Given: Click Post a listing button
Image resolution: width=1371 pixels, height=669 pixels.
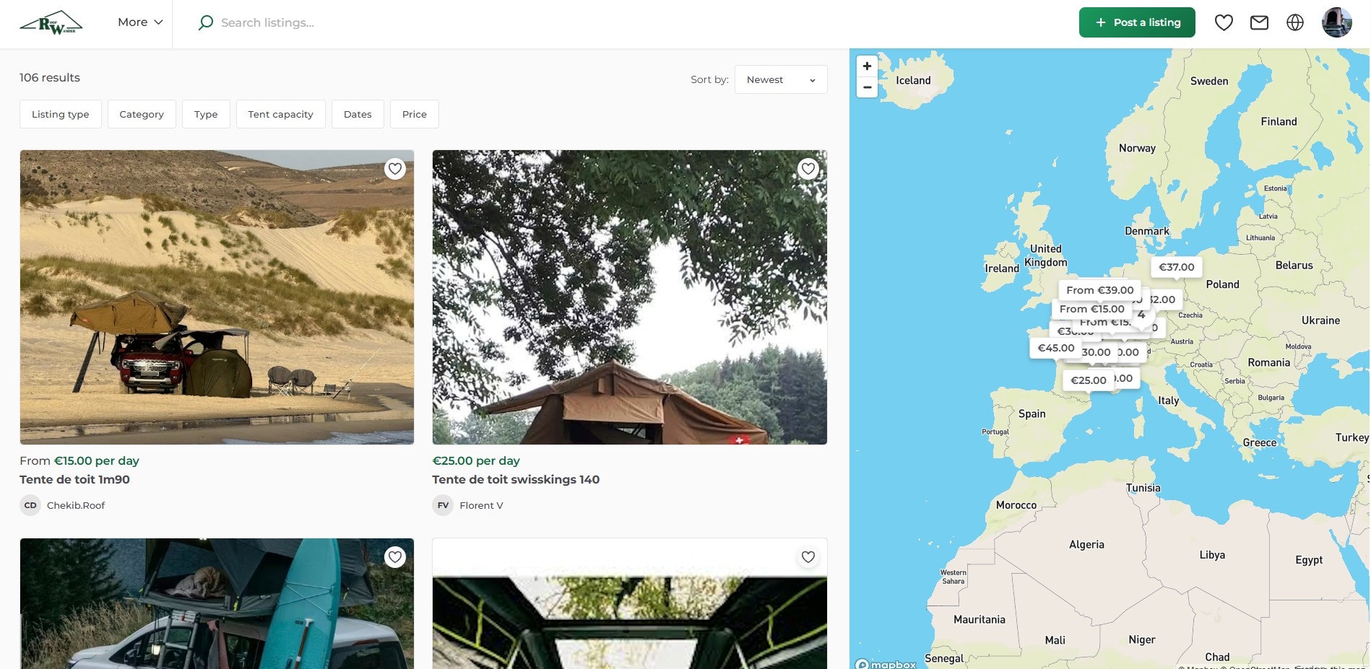Looking at the screenshot, I should [x=1137, y=22].
